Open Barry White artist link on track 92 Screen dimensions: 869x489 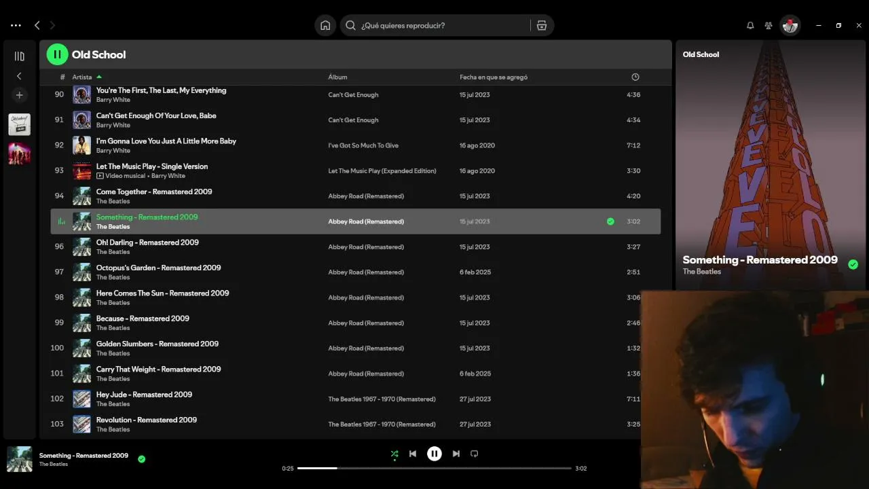pos(113,151)
